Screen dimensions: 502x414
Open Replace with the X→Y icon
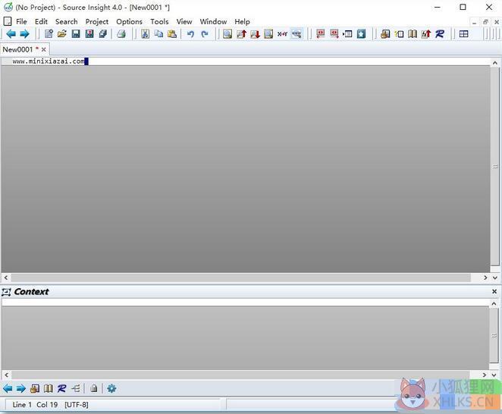pos(282,33)
